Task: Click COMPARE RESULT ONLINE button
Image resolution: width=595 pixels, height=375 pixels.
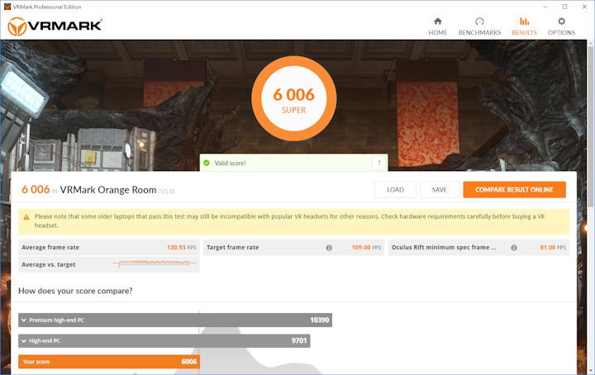Action: click(514, 190)
